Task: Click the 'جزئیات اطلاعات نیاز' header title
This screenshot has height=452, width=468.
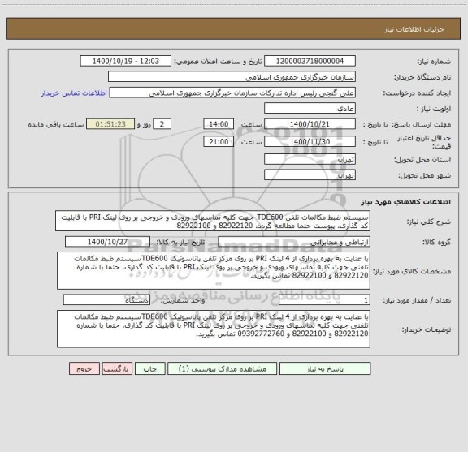Action: coord(414,29)
